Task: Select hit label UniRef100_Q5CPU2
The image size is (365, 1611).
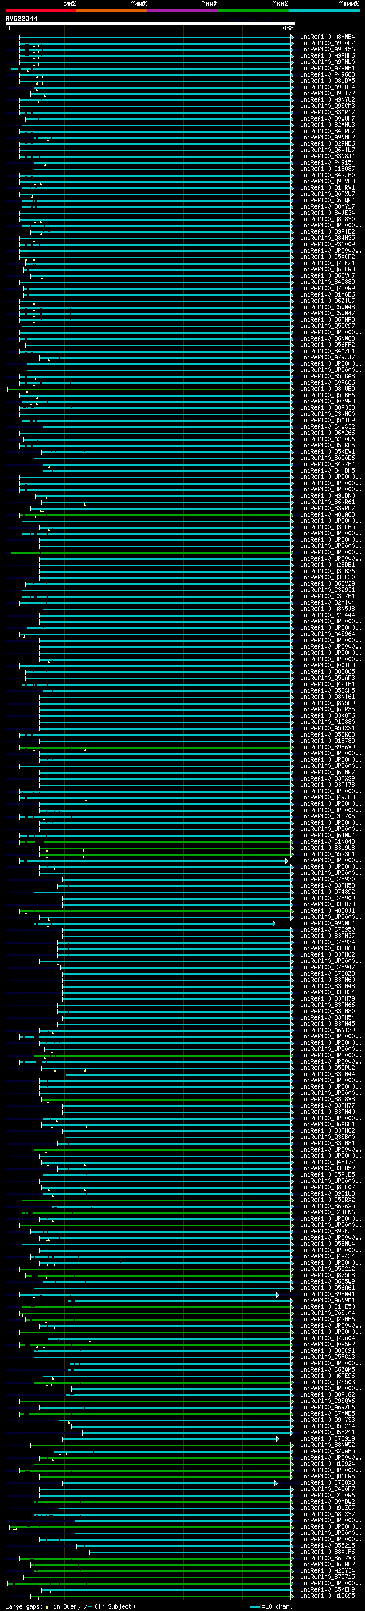Action: pyautogui.click(x=327, y=1068)
